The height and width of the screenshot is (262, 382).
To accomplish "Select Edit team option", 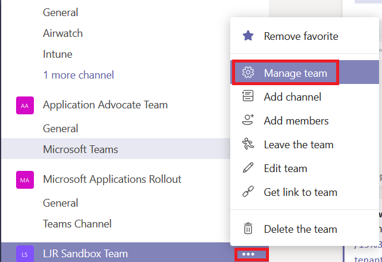I will click(x=305, y=169).
